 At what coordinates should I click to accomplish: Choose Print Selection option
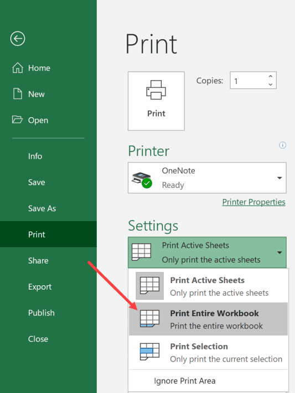point(209,352)
